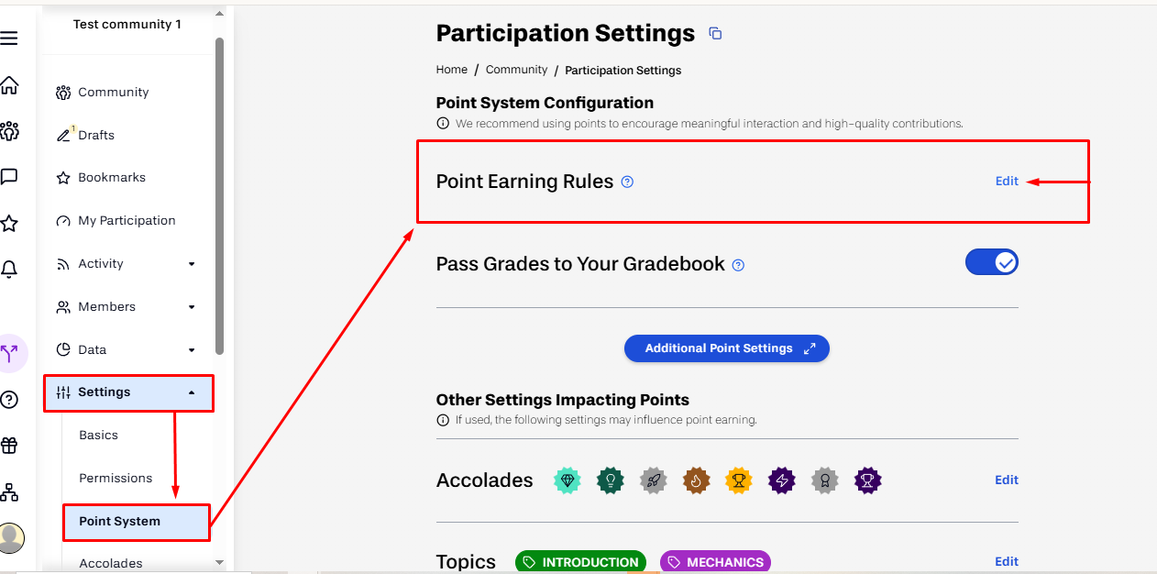Image resolution: width=1157 pixels, height=574 pixels.
Task: Select Point System in settings menu
Action: [137, 522]
